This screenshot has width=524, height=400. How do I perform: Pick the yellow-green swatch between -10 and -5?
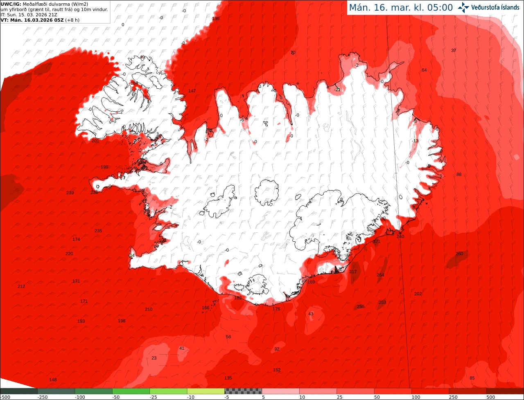206,391
